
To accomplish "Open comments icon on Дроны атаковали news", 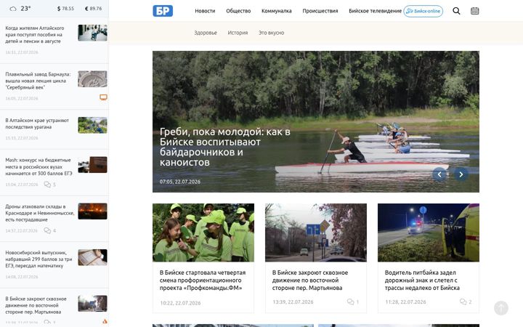I will point(47,230).
